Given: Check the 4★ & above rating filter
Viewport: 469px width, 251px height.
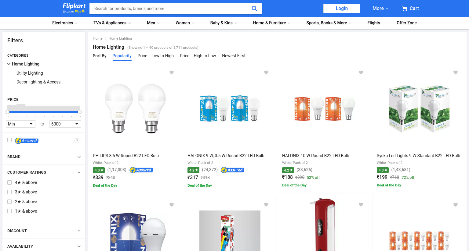Looking at the screenshot, I should (x=9, y=182).
